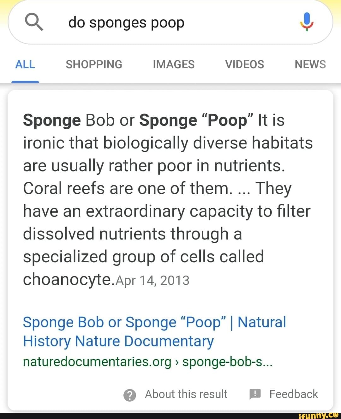341x419 pixels.
Task: Tap the Feedback exclamation icon
Action: point(254,394)
